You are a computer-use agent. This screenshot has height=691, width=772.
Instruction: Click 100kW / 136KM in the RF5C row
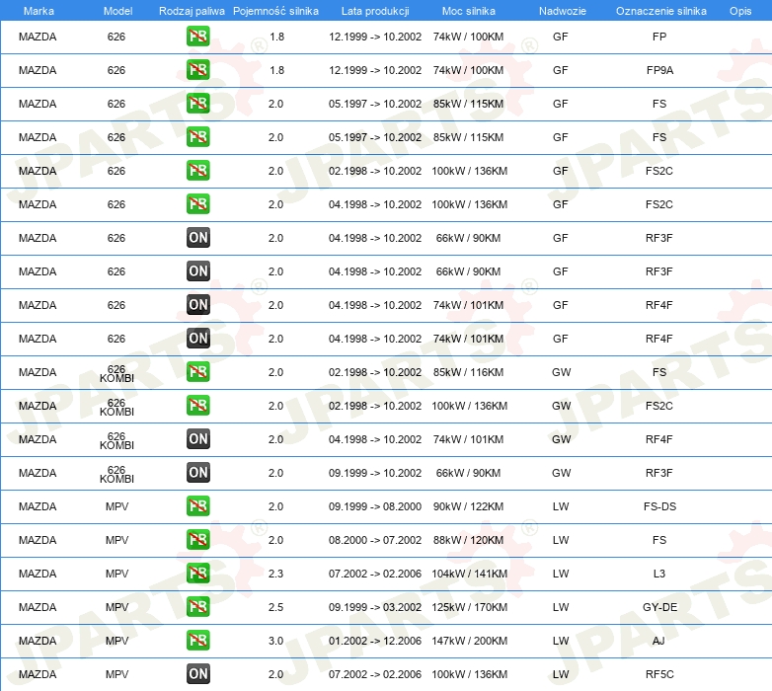click(470, 674)
